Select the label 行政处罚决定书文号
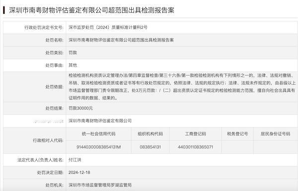The height and width of the screenshot is (191, 298). coord(44,27)
